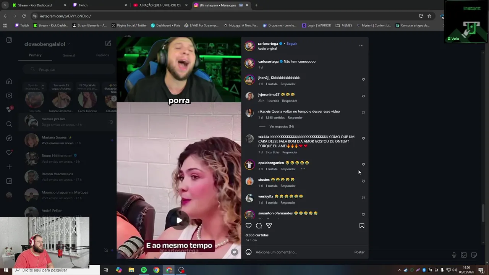Open carlosortega's profile from the post header
Viewport: 489px width, 275px height.
[x=268, y=44]
